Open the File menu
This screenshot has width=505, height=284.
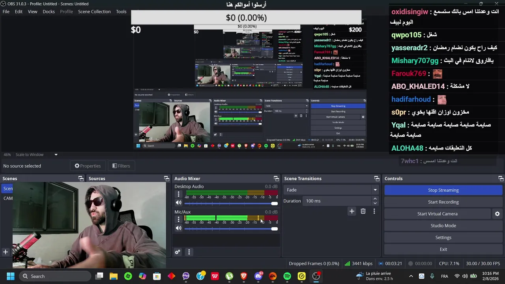[6, 11]
